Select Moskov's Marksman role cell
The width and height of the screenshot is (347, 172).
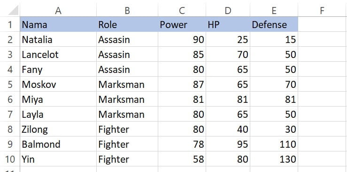[127, 84]
